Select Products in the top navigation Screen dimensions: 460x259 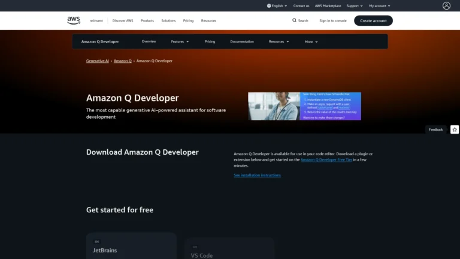tap(147, 20)
